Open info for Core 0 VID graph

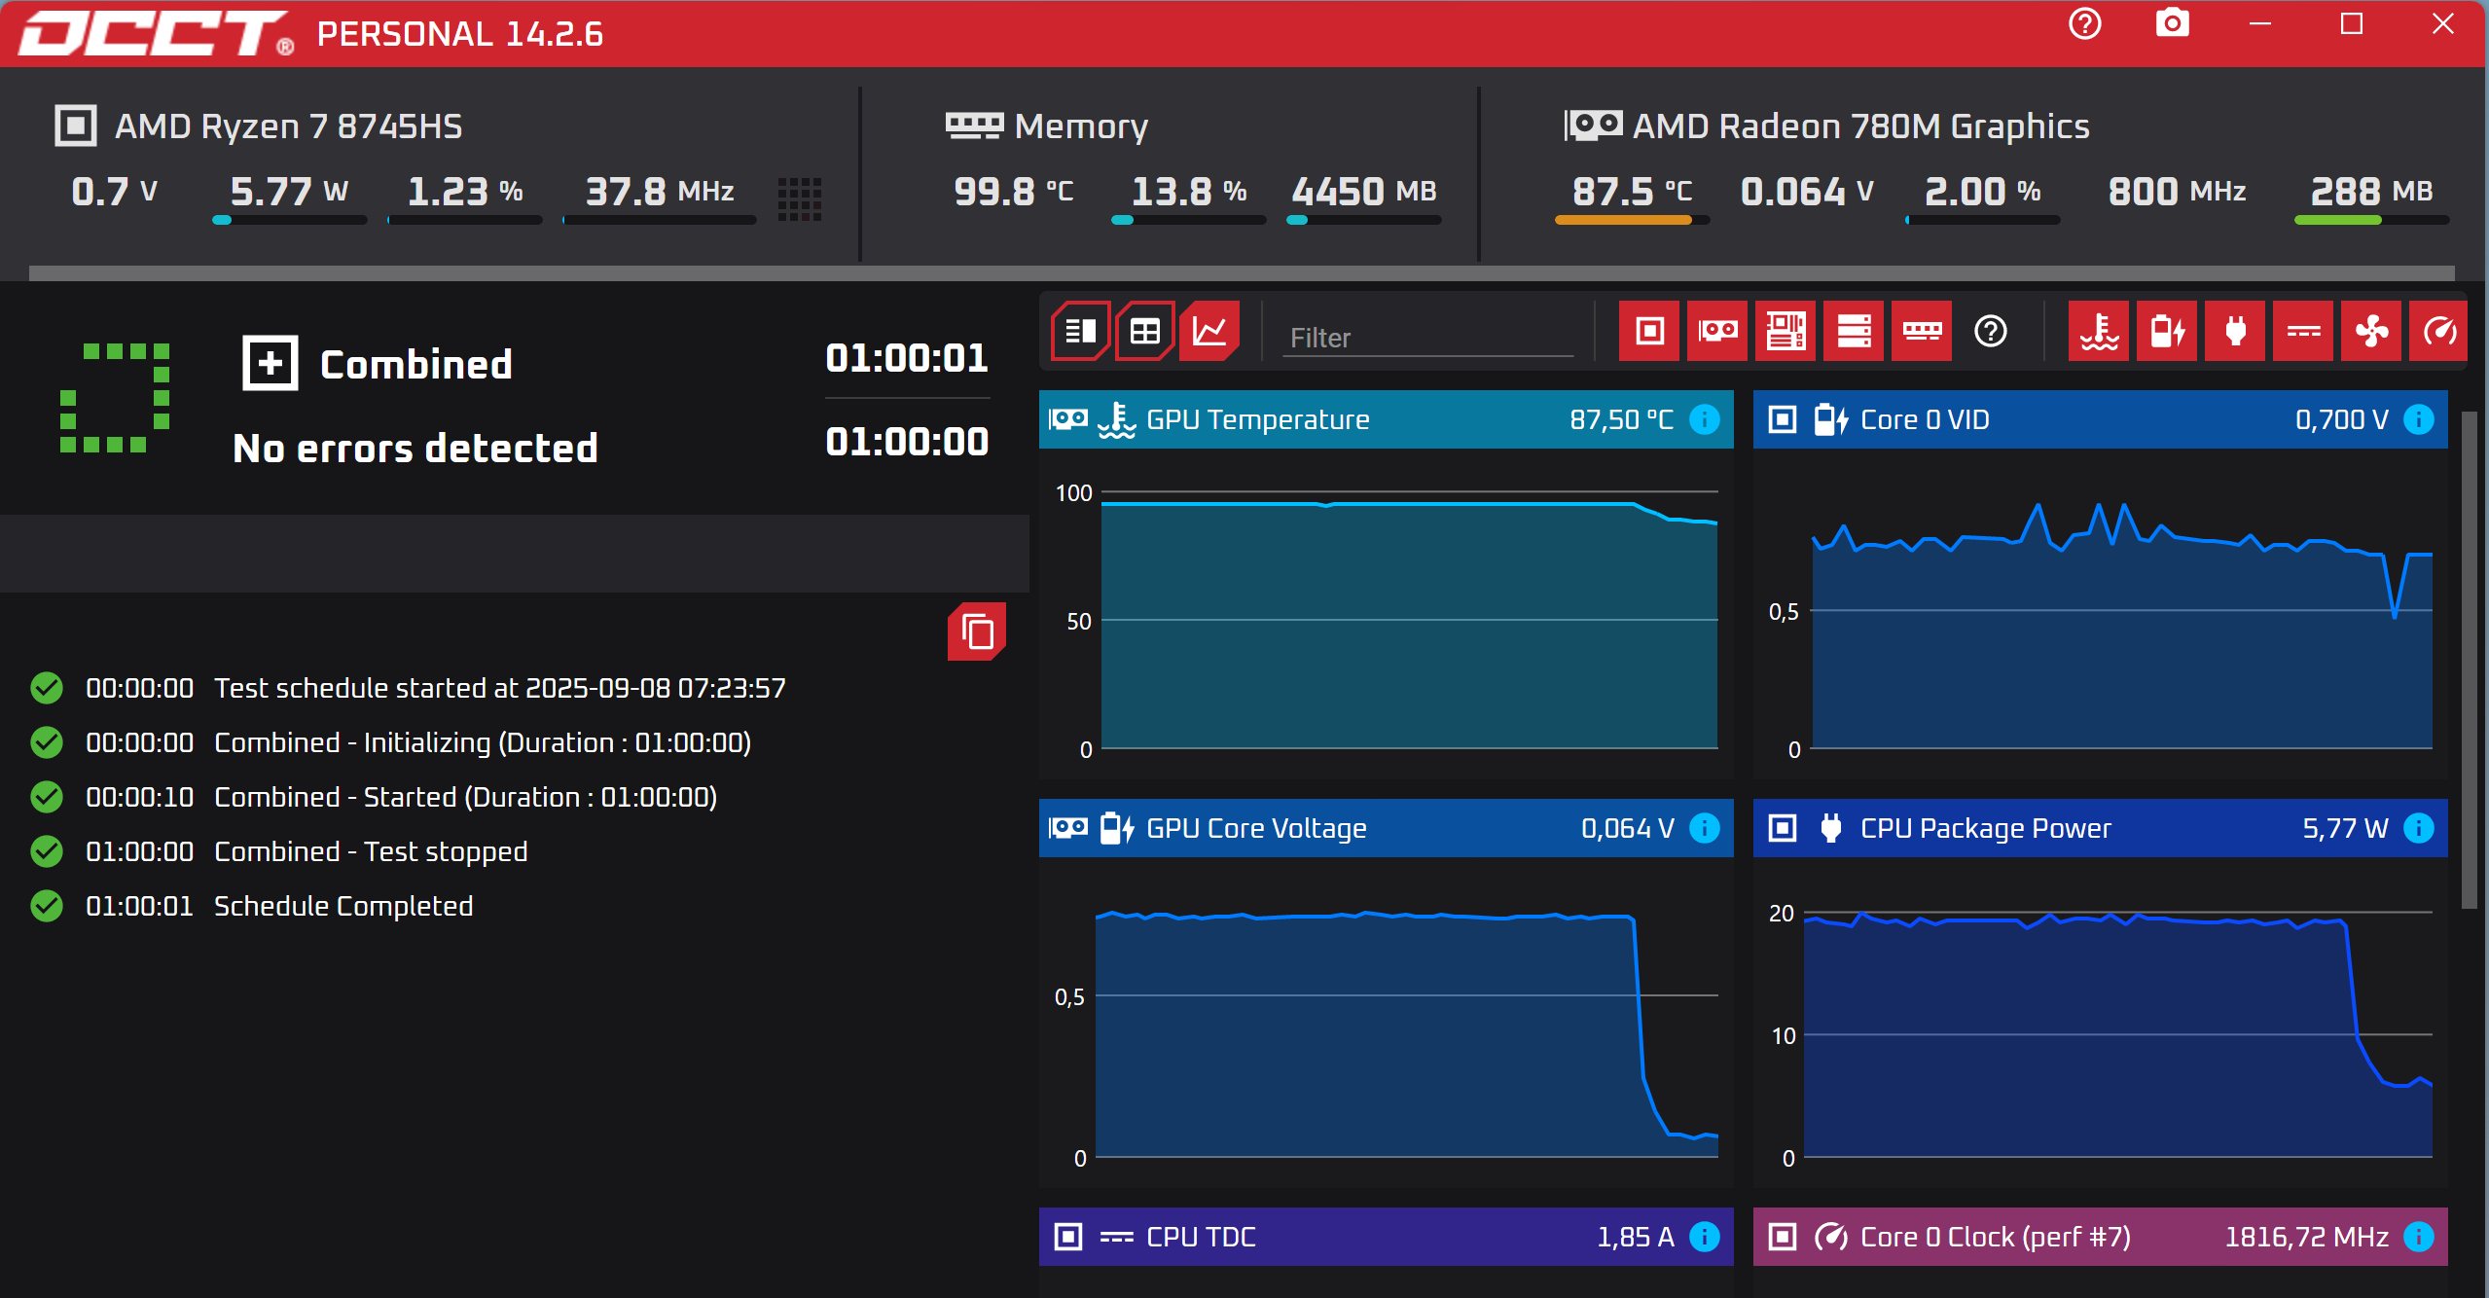click(2419, 419)
